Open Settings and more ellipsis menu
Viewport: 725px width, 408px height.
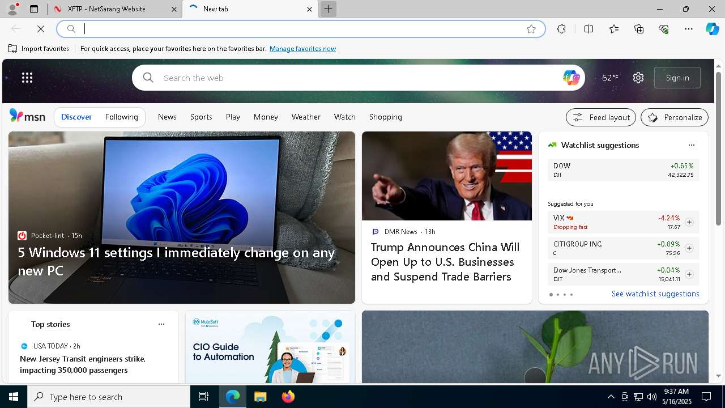point(689,29)
